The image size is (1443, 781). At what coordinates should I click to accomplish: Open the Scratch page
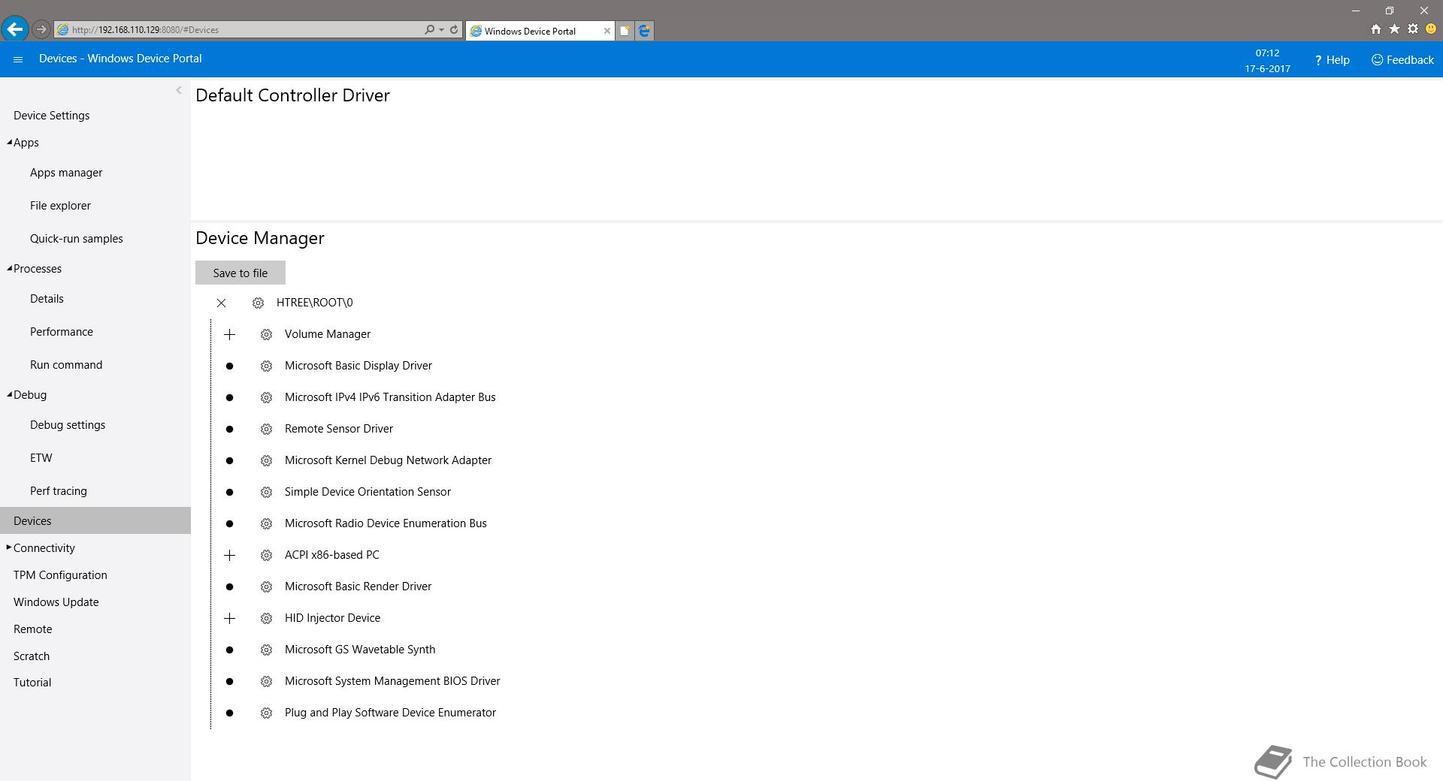coord(32,656)
